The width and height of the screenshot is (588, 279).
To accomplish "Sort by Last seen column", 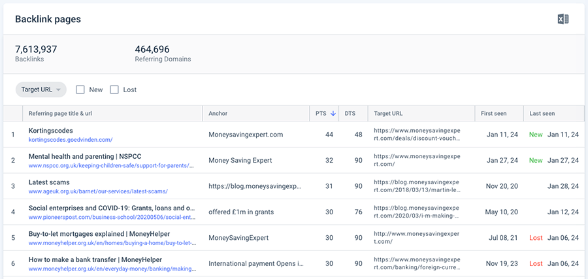I will pos(542,114).
